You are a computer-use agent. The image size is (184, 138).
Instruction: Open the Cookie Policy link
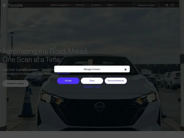(89, 87)
